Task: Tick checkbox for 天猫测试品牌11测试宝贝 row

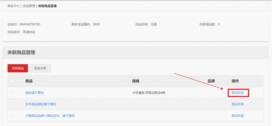Action: tap(12, 116)
